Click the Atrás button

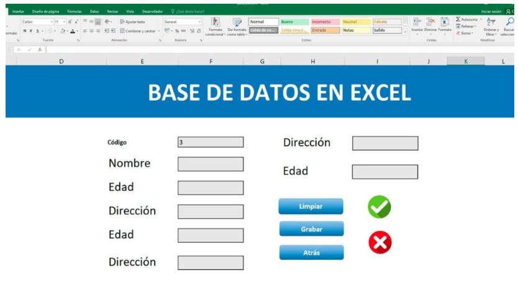(312, 253)
